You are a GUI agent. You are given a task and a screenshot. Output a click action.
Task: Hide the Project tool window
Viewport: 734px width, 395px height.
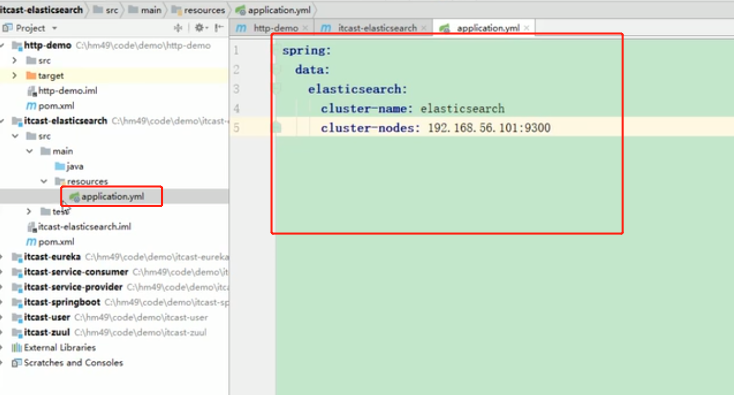click(x=219, y=28)
